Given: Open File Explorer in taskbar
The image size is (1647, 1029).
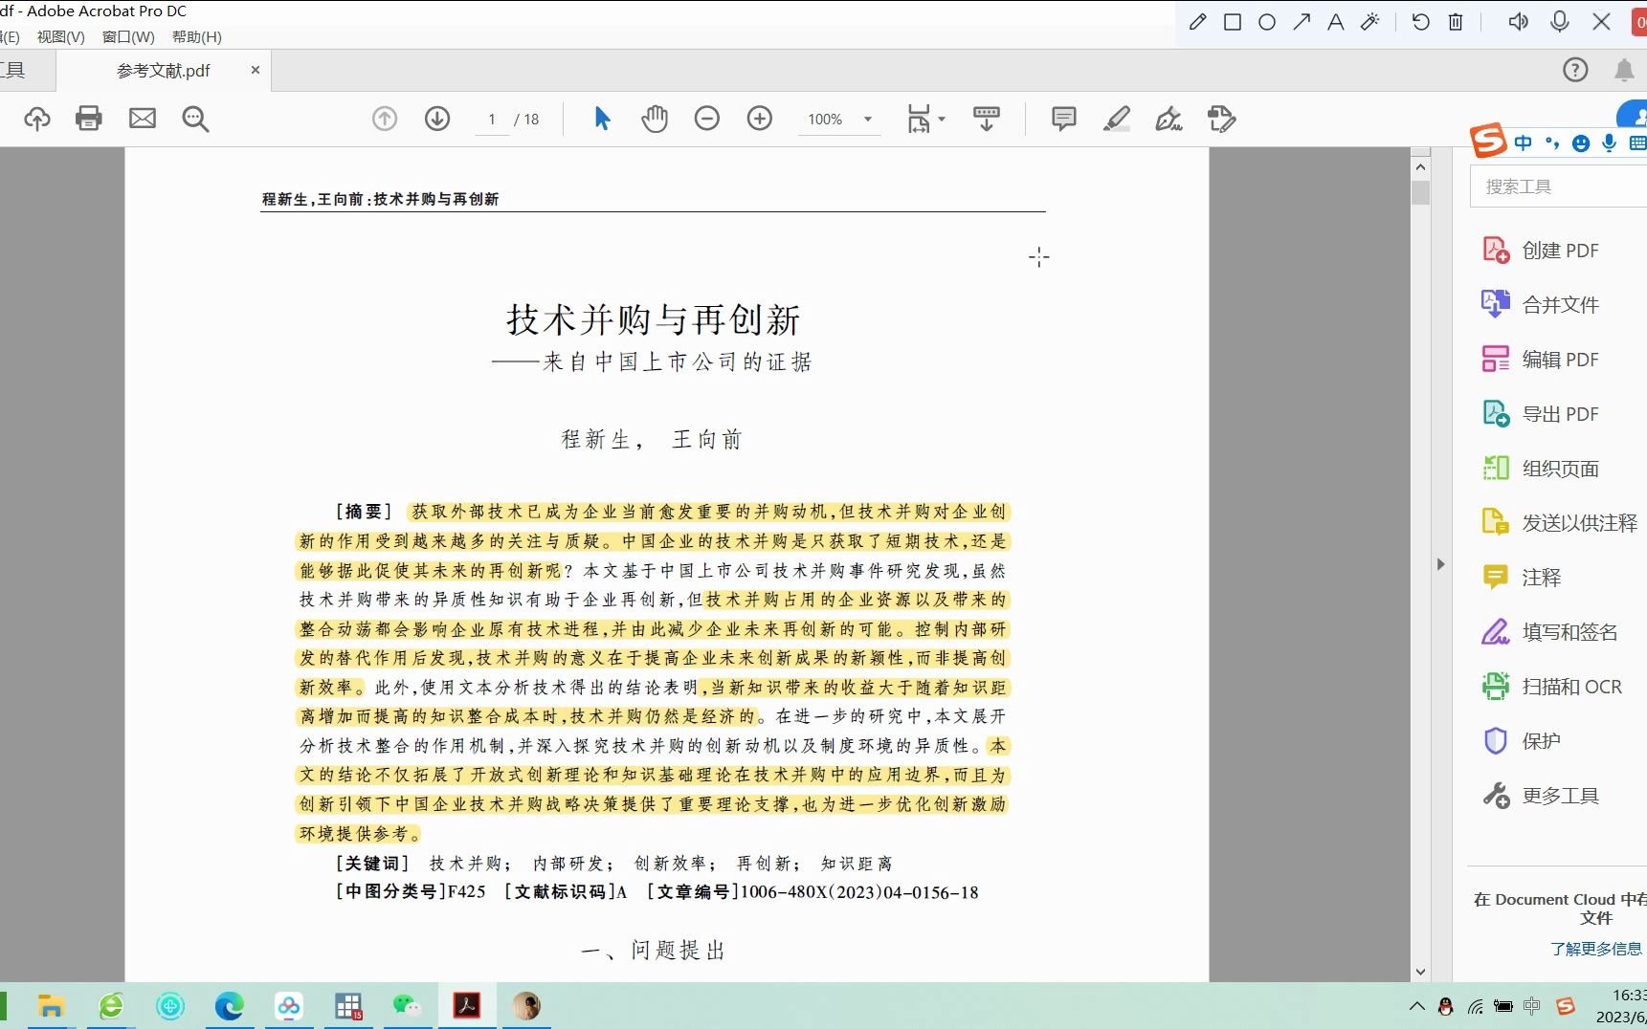Looking at the screenshot, I should [51, 1006].
